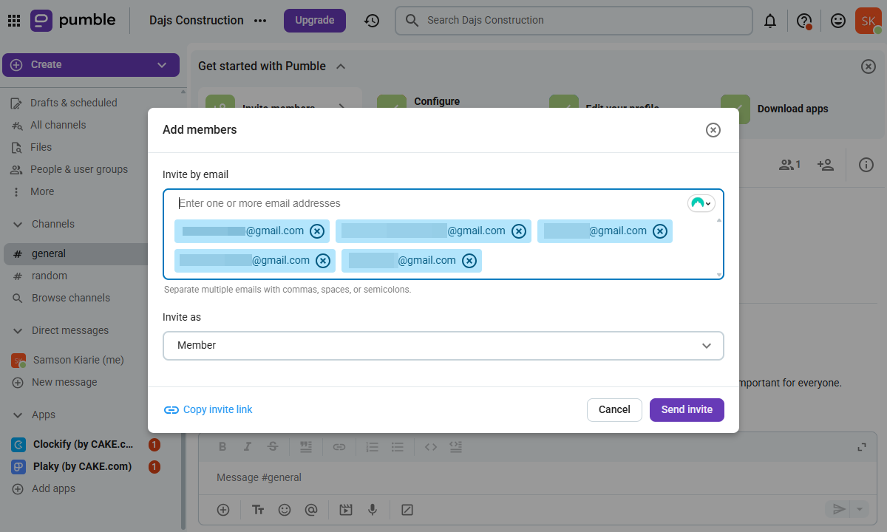Open channel members count icon
The image size is (887, 532).
(789, 165)
